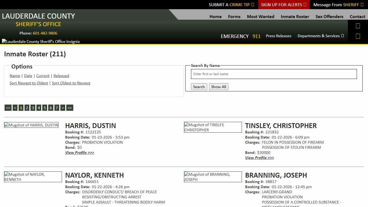Click TINSLEY, CHRISTOPHER's mugshot thumbnail

click(213, 127)
